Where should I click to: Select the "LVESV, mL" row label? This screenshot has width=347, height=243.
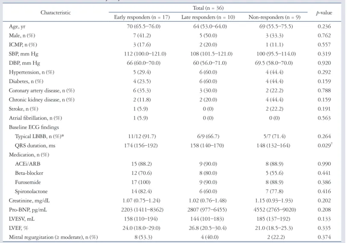[22, 219]
